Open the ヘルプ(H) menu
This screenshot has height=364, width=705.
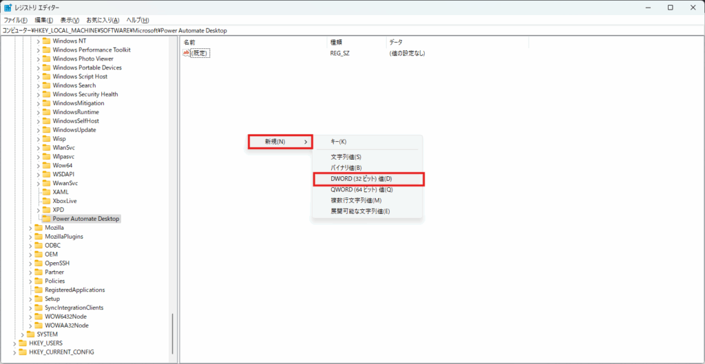(138, 20)
